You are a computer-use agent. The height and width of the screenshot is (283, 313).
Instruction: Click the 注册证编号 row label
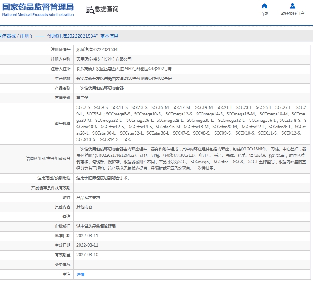60,49
